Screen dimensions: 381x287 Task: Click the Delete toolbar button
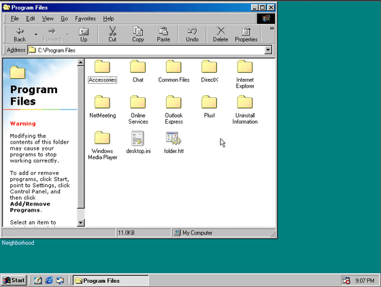click(220, 35)
